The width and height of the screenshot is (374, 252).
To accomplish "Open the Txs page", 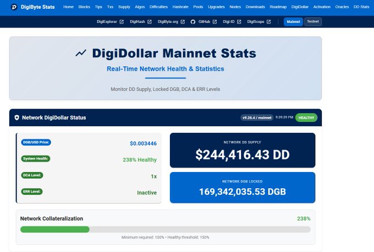I will (110, 7).
